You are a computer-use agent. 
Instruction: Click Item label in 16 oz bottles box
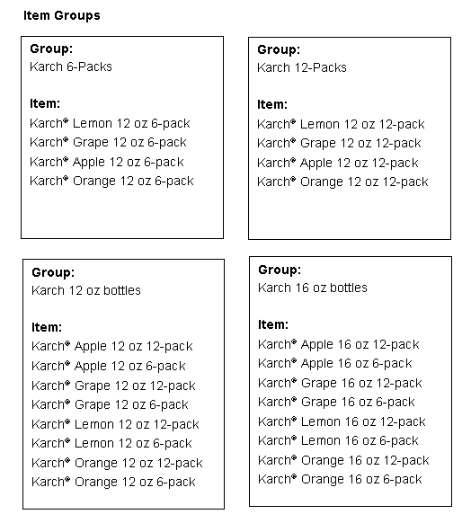point(273,324)
